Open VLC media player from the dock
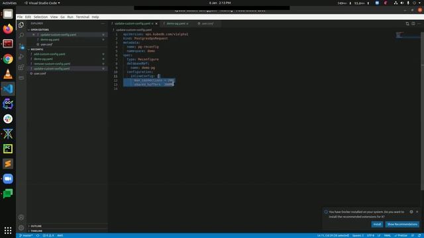Screen dimensions: 424x238 [8, 73]
